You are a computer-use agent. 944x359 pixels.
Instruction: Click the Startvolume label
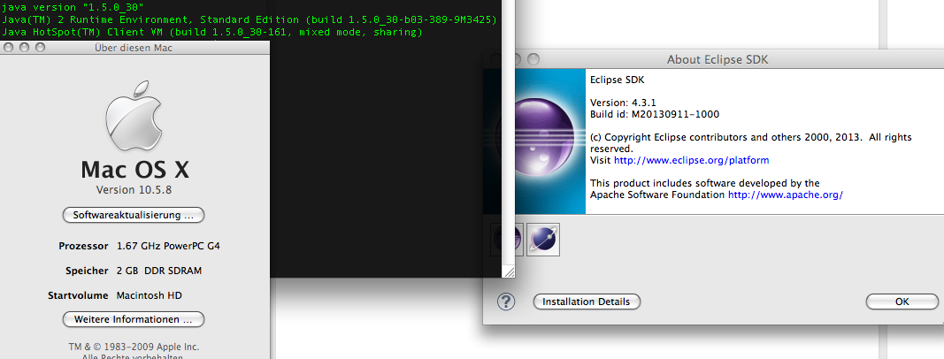click(78, 295)
